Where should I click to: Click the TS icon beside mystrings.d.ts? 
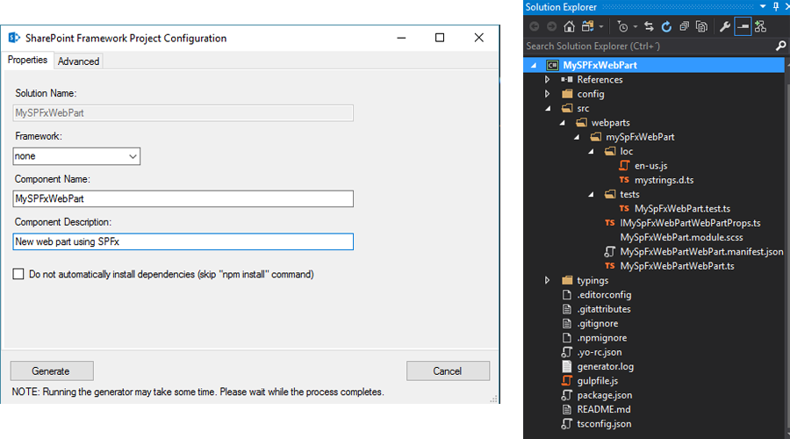[x=624, y=180]
